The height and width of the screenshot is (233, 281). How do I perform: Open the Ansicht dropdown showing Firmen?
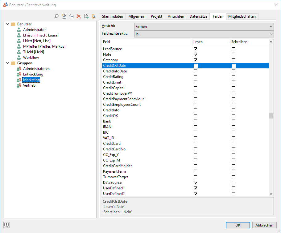pyautogui.click(x=204, y=27)
